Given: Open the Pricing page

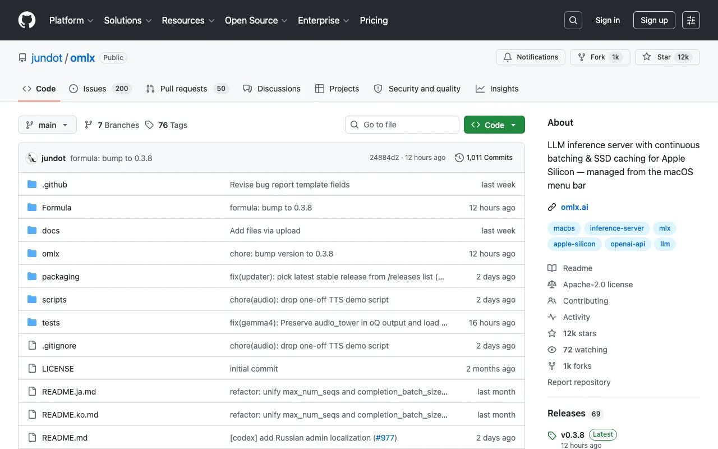Looking at the screenshot, I should pos(374,20).
